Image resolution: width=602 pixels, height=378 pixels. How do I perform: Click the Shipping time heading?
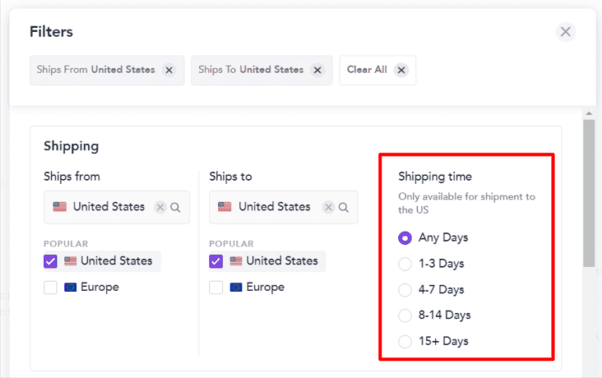[435, 177]
